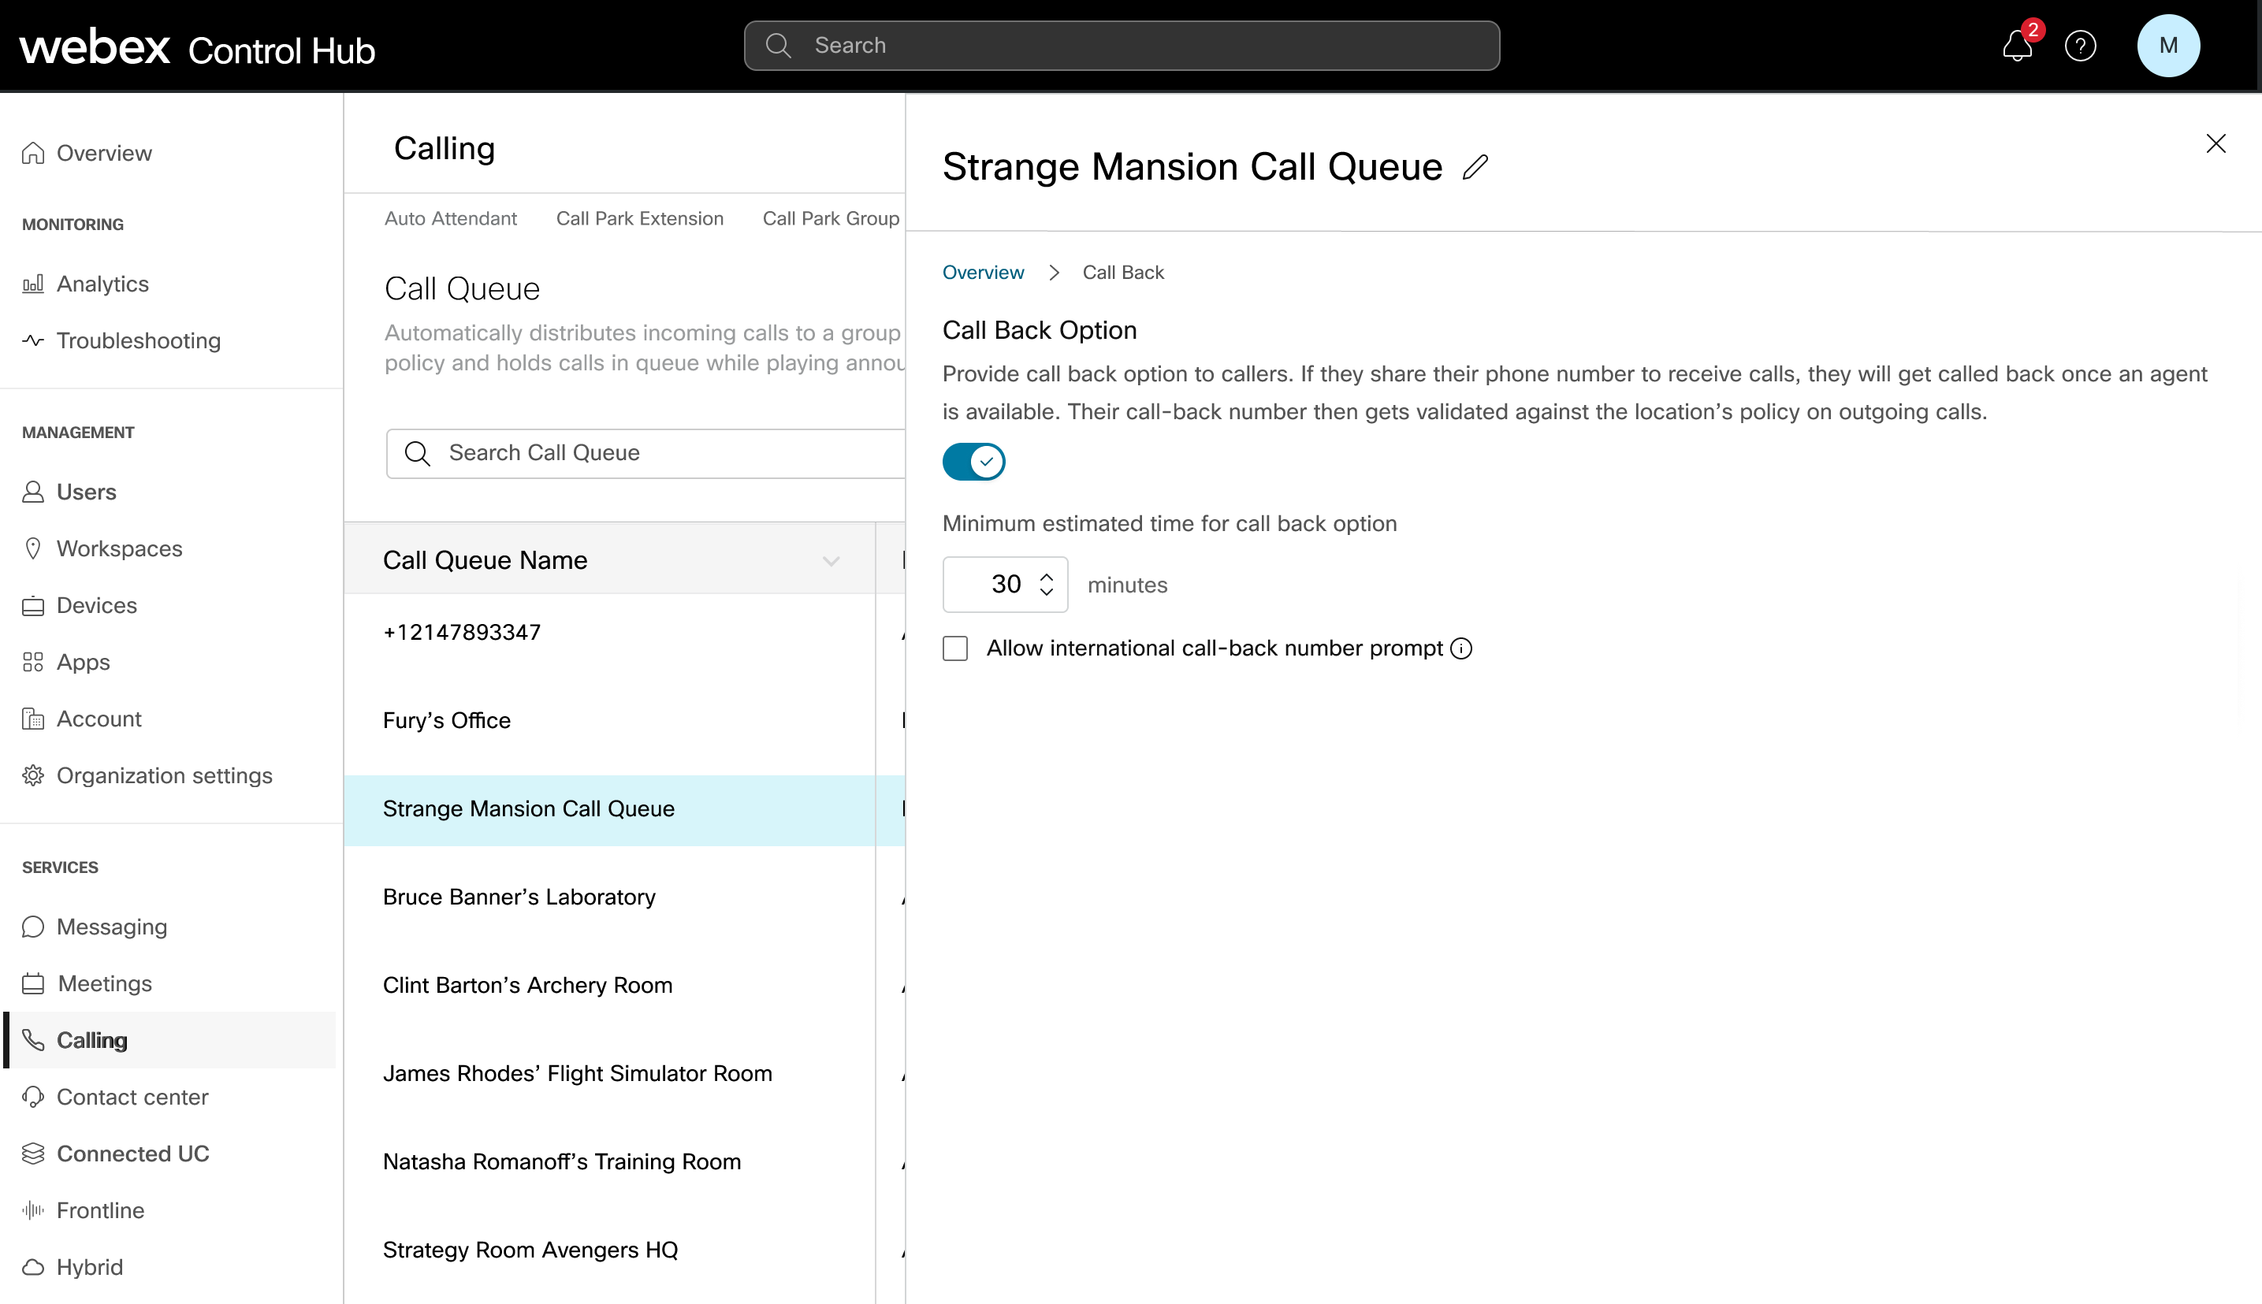
Task: Open the user profile avatar M
Action: click(x=2168, y=46)
